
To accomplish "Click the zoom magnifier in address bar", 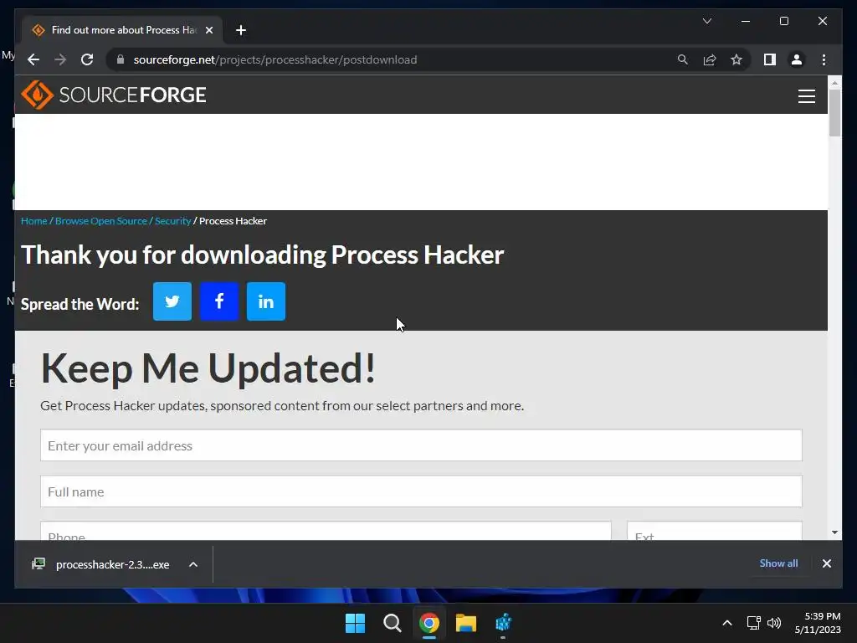I will click(682, 59).
